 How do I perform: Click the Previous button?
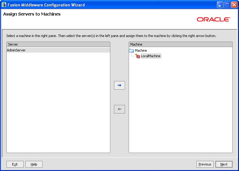tap(205, 164)
